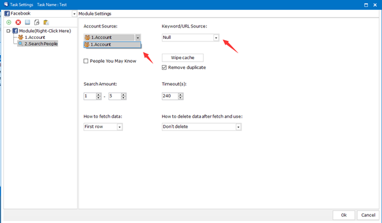Click the Wipe cache button
The height and width of the screenshot is (223, 382).
pyautogui.click(x=182, y=58)
